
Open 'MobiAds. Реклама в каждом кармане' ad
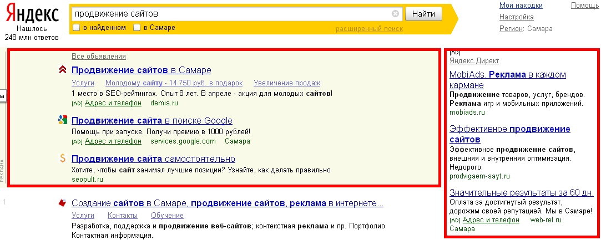pyautogui.click(x=507, y=80)
